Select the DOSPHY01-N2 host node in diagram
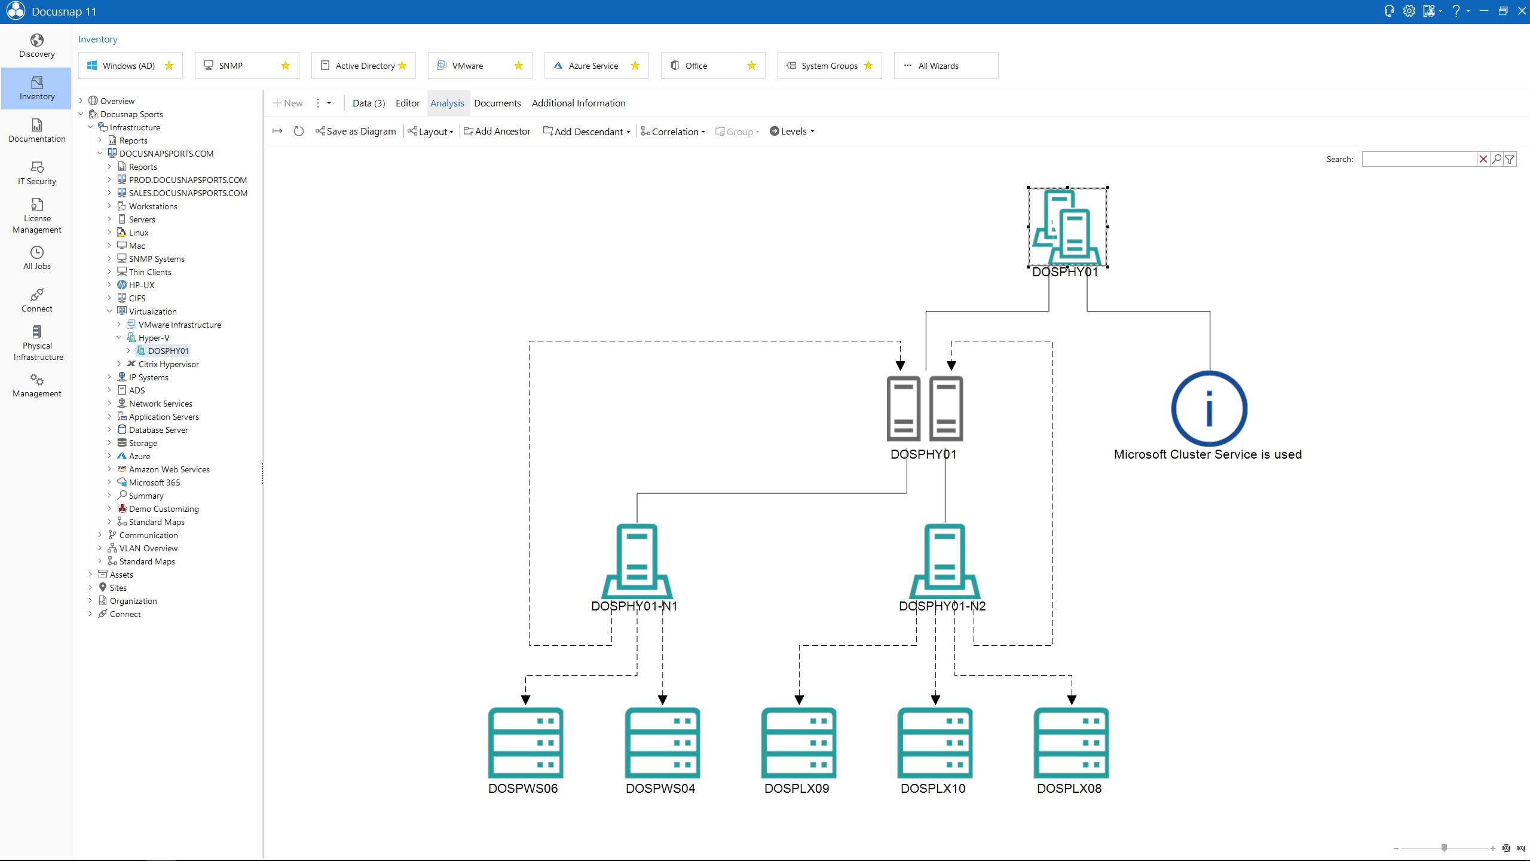The image size is (1530, 861). point(944,561)
